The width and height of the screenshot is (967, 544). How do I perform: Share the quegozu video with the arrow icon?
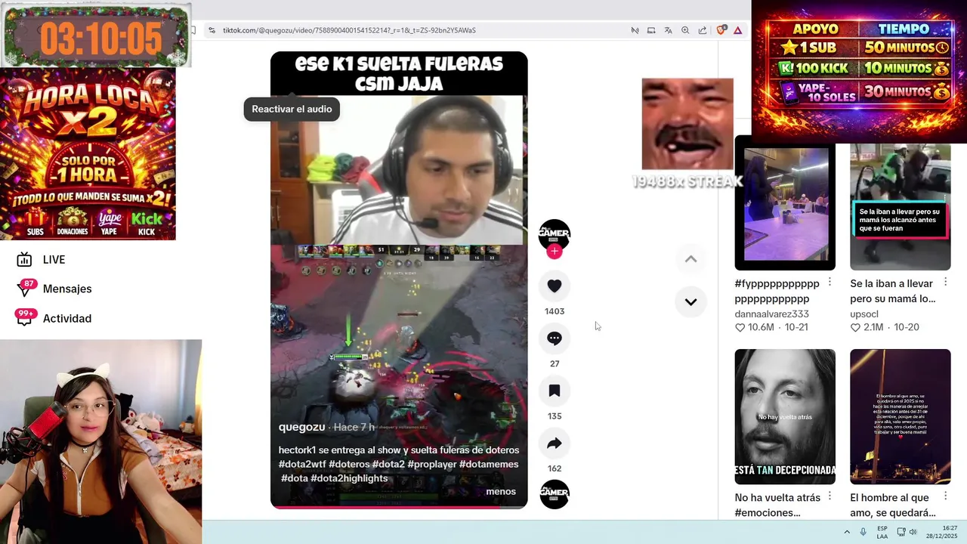[x=555, y=444]
